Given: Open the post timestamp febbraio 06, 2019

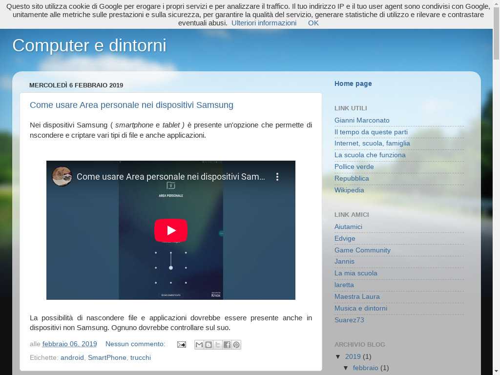Looking at the screenshot, I should pyautogui.click(x=69, y=344).
